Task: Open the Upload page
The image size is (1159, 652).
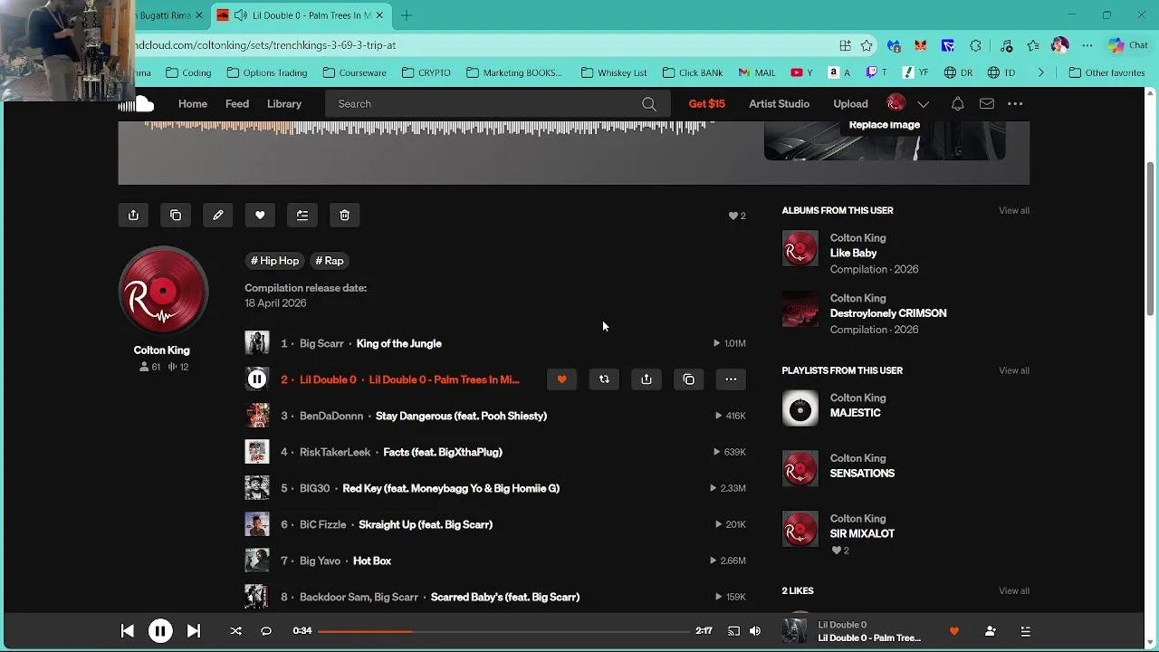Action: click(x=850, y=104)
